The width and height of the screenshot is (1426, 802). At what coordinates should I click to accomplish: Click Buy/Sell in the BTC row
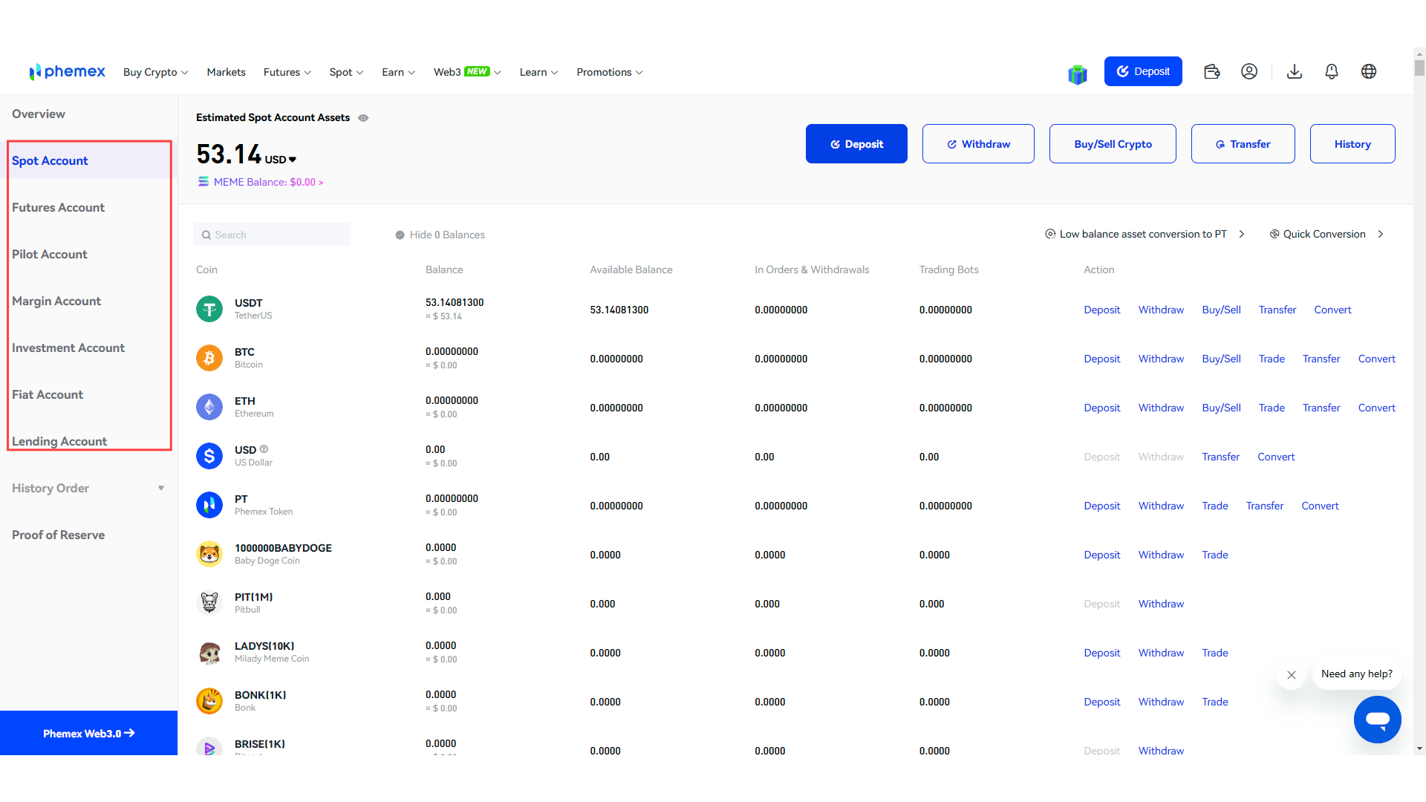tap(1221, 359)
